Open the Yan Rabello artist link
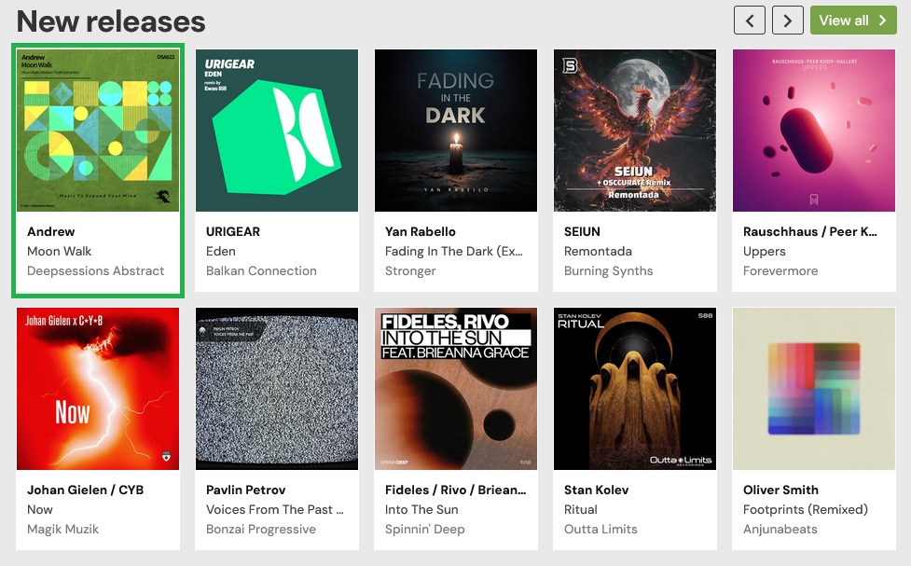This screenshot has height=566, width=911. (x=421, y=231)
